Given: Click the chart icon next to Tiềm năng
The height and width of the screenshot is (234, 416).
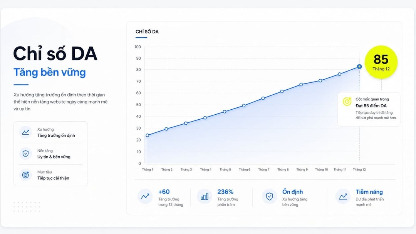Looking at the screenshot, I should tap(343, 196).
